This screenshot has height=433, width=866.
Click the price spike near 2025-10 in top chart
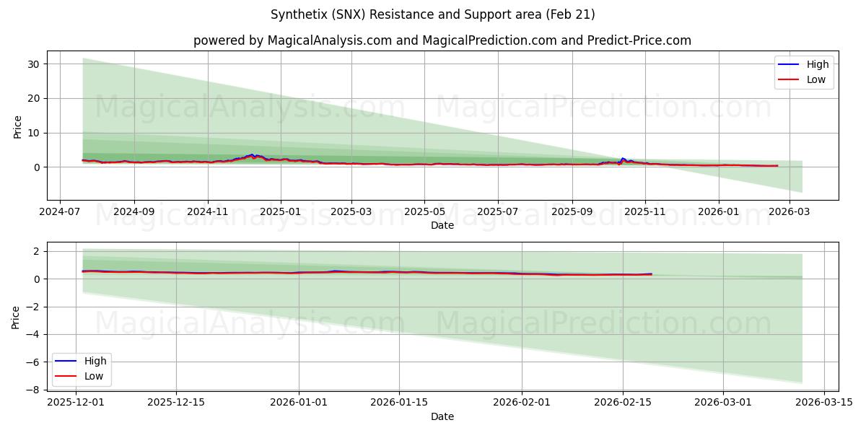coord(623,159)
